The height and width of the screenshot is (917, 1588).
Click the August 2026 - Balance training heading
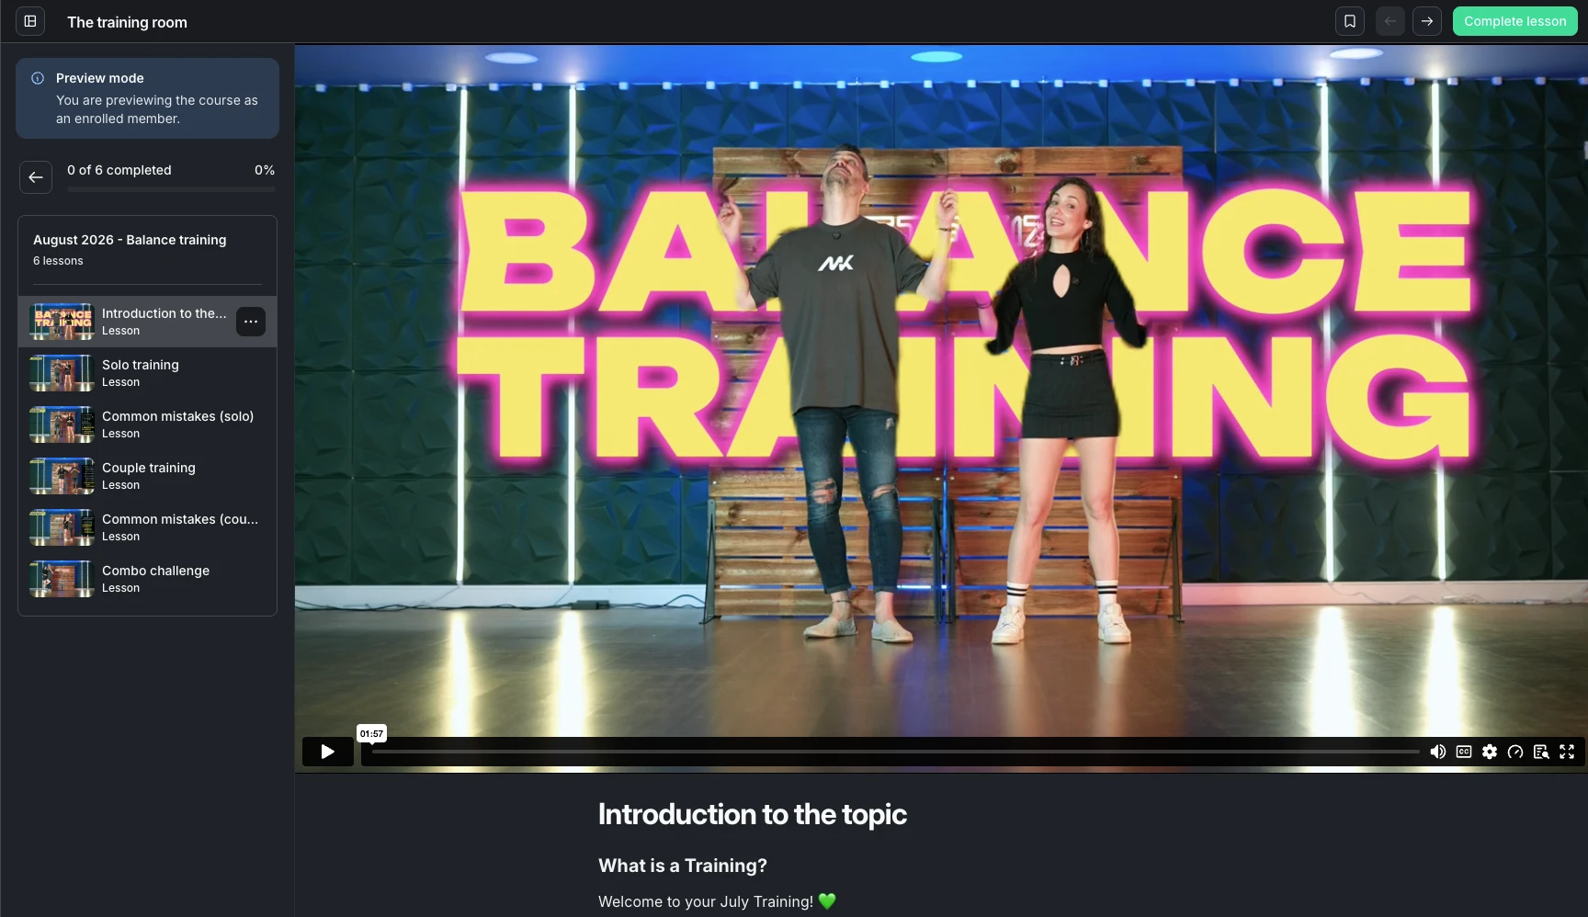coord(130,240)
